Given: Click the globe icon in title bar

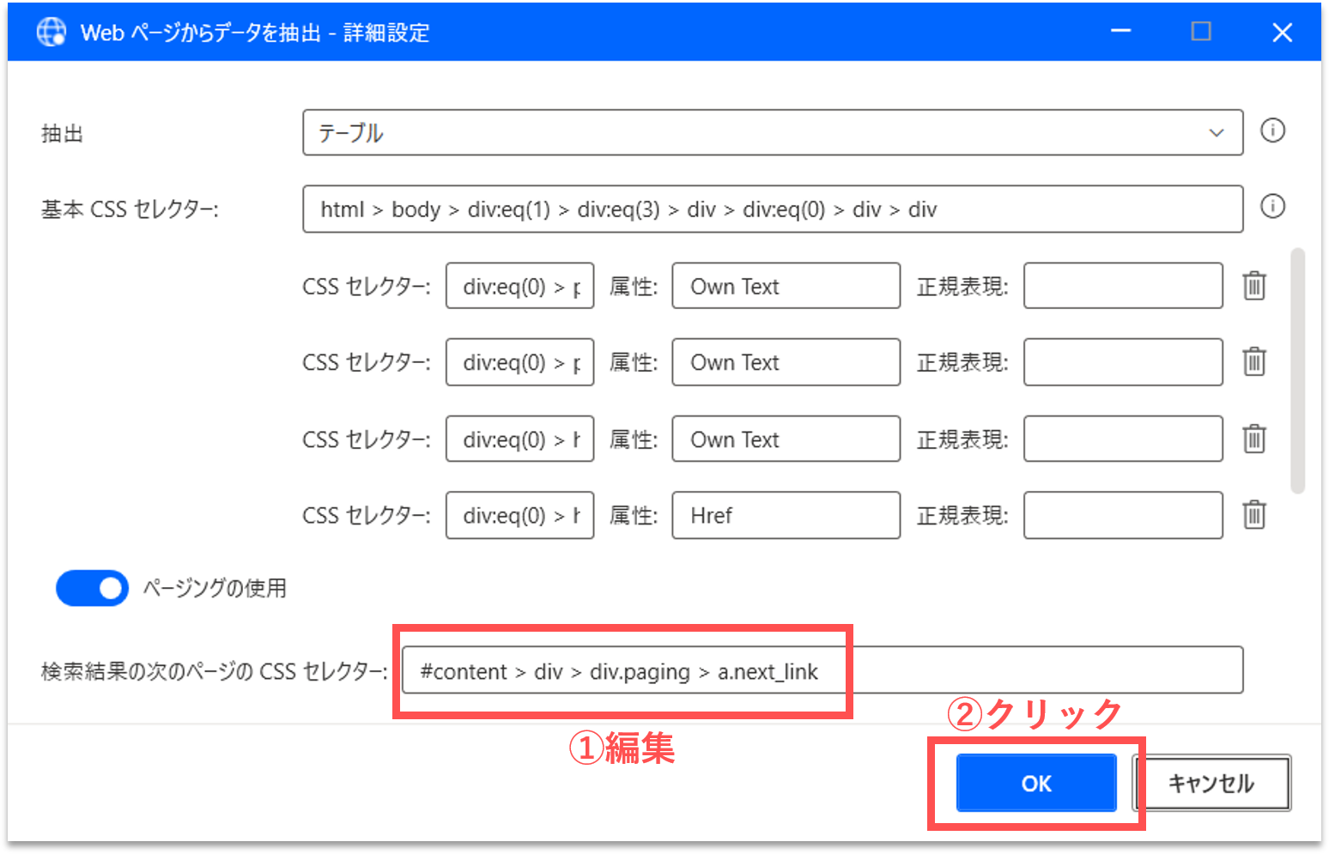Looking at the screenshot, I should pos(51,33).
